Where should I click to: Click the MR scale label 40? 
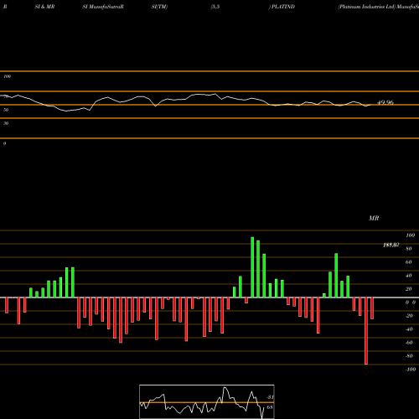(x=409, y=276)
